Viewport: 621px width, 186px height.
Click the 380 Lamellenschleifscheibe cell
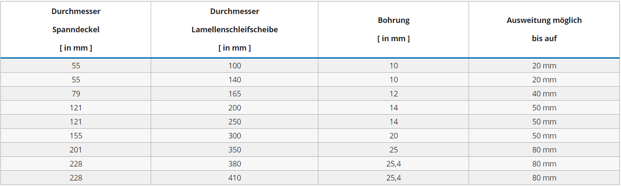(234, 164)
